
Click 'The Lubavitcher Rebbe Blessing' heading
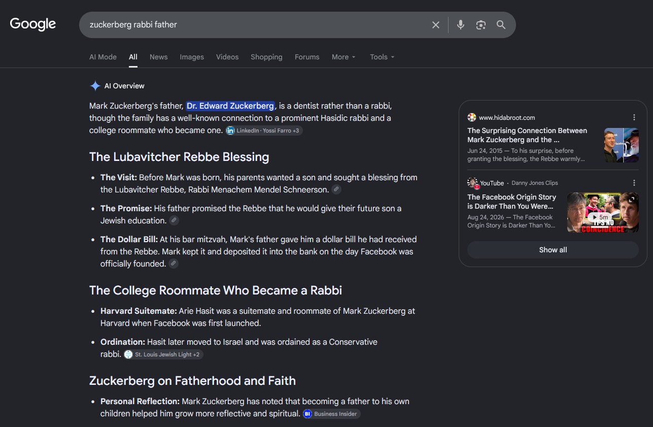point(179,157)
